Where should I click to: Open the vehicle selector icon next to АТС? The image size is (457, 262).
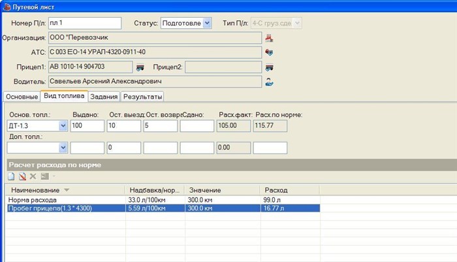pyautogui.click(x=269, y=52)
